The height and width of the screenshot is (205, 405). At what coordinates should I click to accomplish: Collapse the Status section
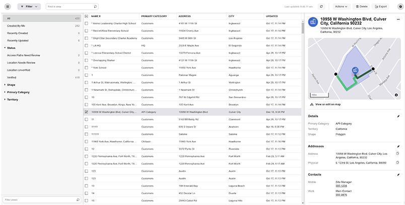(x=5, y=48)
